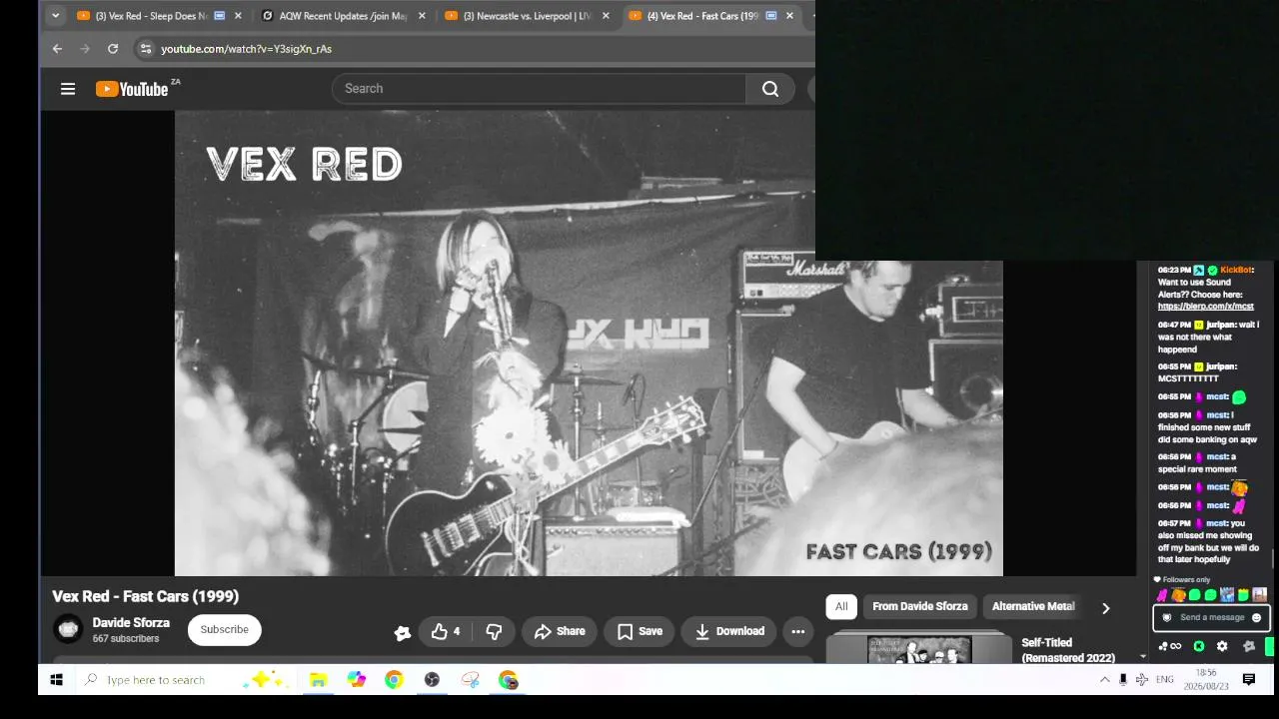Viewport: 1279px width, 719px height.
Task: Save the video to a playlist
Action: pos(639,631)
